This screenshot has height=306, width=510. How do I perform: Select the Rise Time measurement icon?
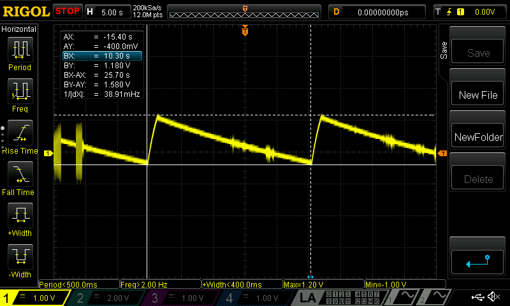tap(20, 136)
